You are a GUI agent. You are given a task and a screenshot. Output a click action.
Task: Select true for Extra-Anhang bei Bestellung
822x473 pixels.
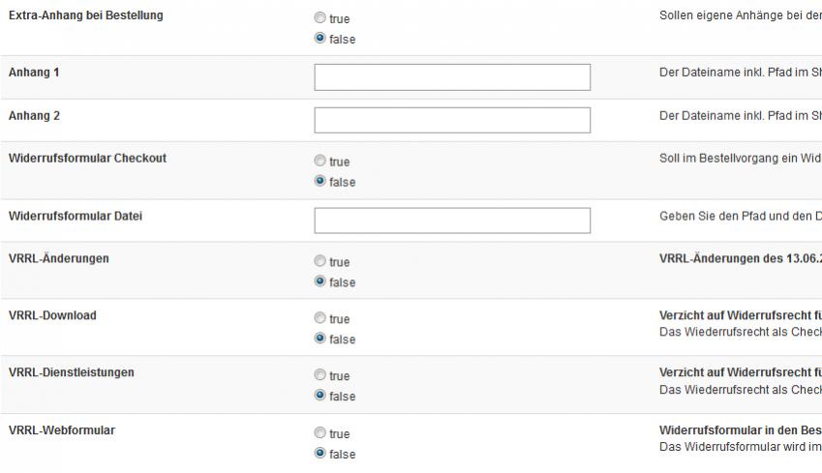[320, 18]
